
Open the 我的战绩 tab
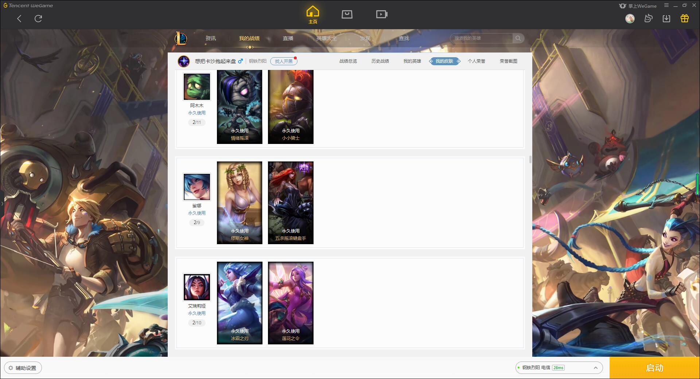pos(249,38)
